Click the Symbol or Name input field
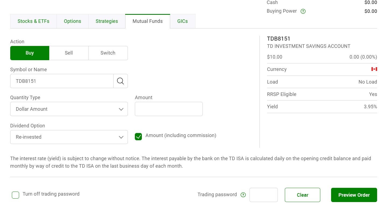The image size is (386, 212). [61, 81]
